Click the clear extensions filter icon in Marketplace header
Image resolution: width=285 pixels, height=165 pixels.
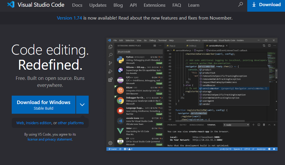click(155, 46)
